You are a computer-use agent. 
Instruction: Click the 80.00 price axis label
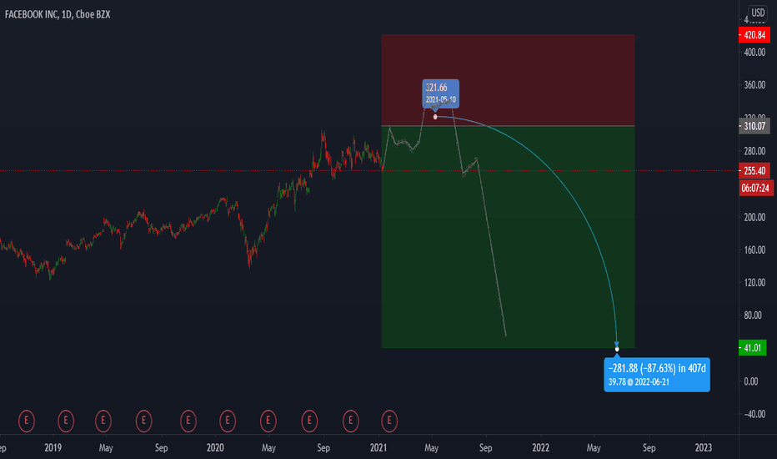(x=754, y=315)
